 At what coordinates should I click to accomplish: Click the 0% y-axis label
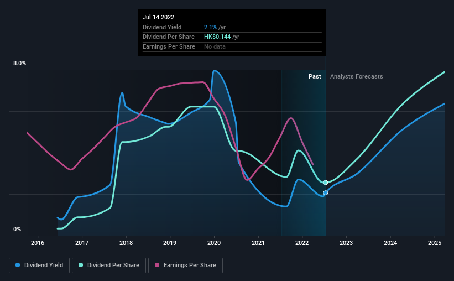(17, 229)
